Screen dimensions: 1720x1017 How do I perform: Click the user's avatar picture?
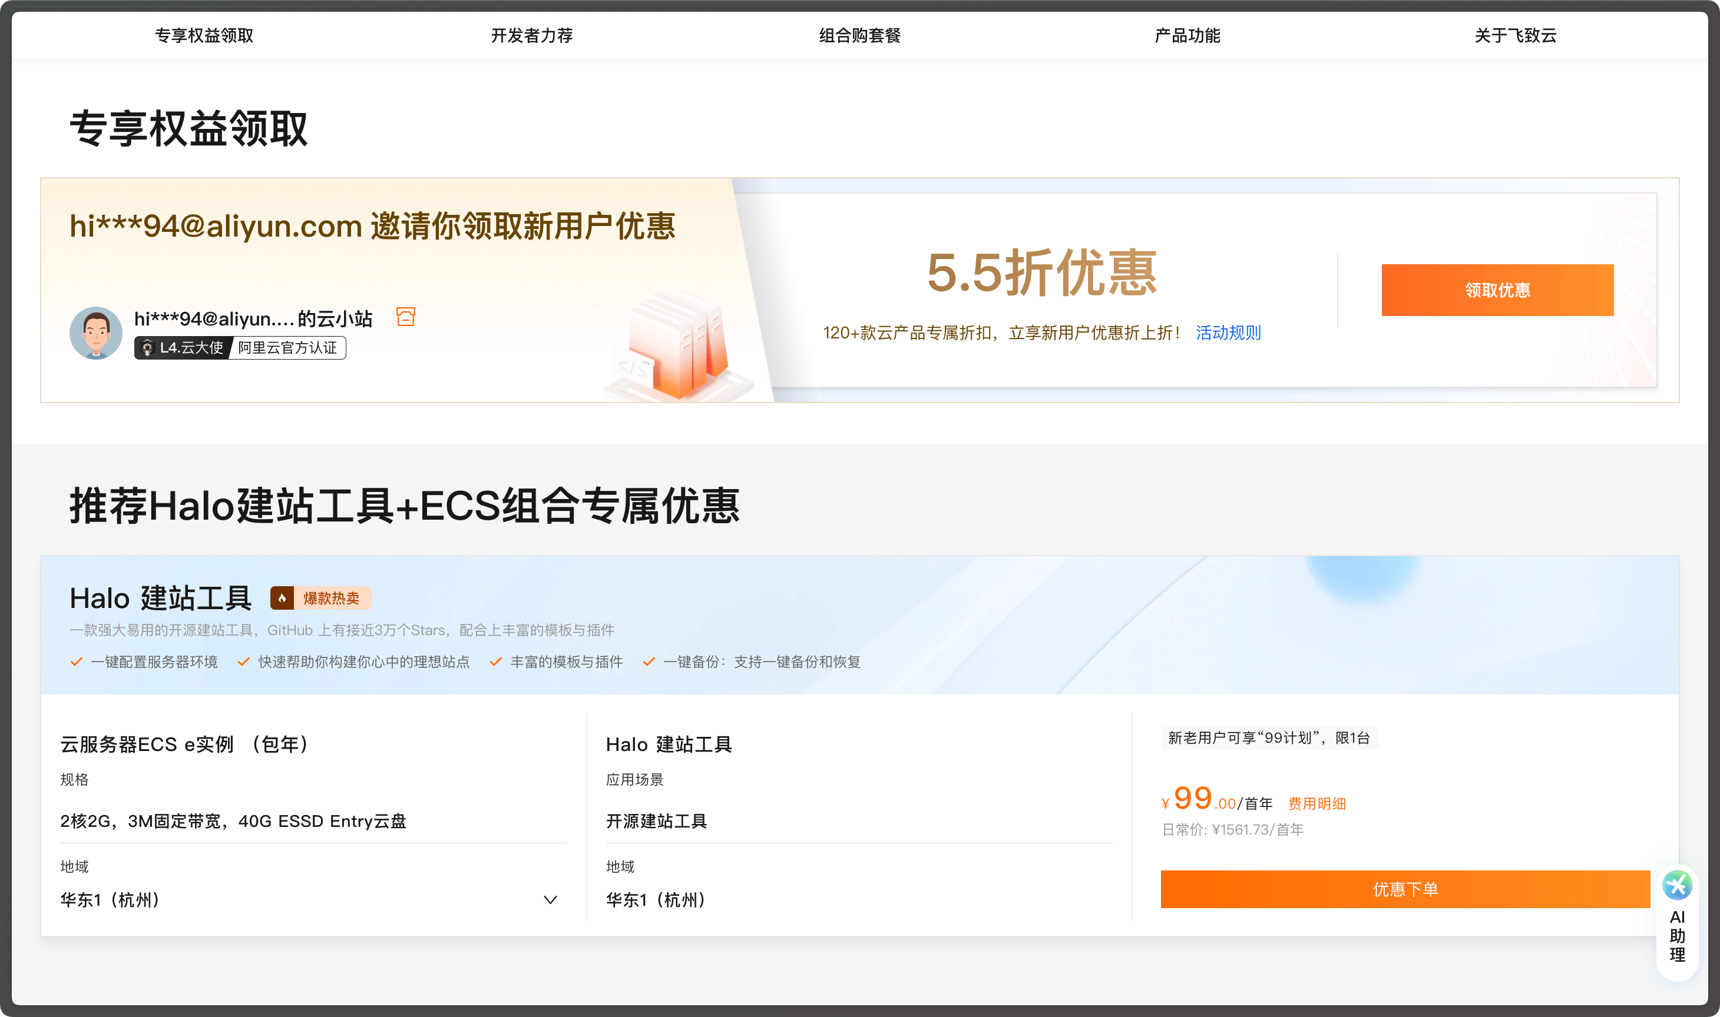point(97,333)
